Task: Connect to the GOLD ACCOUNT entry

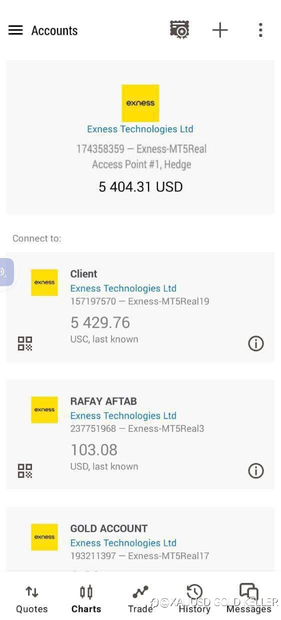Action: [x=140, y=539]
